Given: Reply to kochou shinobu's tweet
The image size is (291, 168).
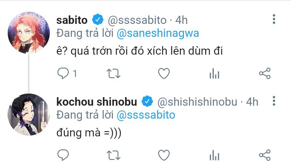Looking at the screenshot, I should click(x=62, y=155).
